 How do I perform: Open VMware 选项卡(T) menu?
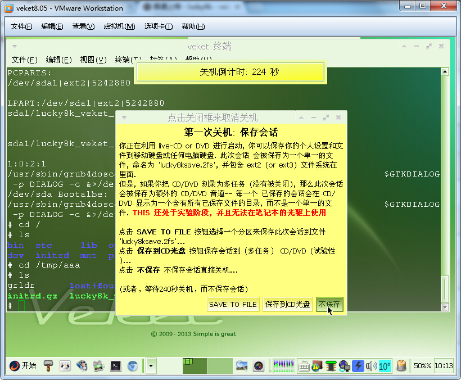pyautogui.click(x=158, y=26)
